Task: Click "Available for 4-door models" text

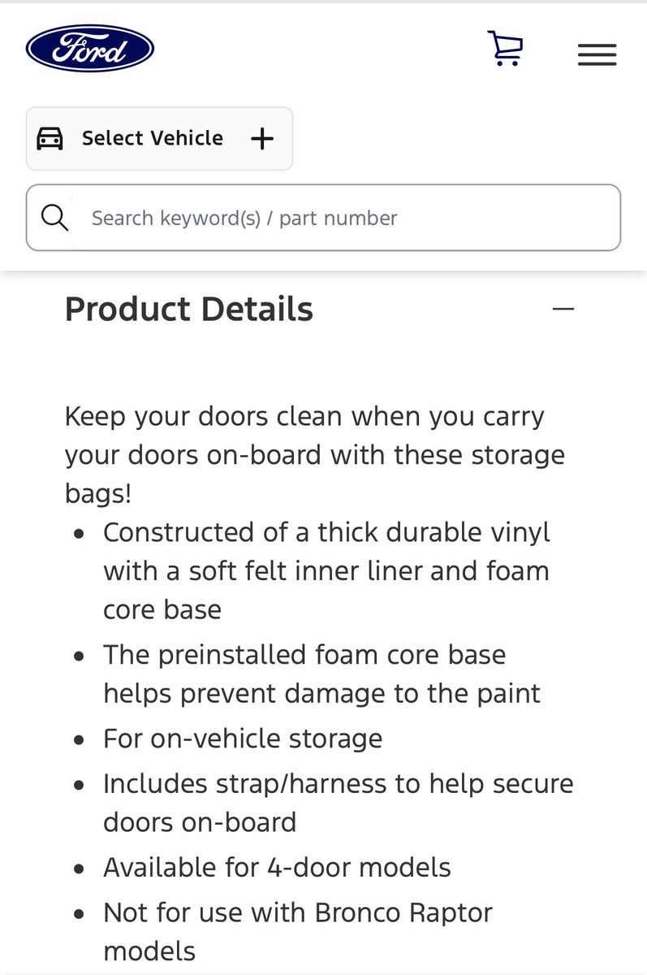Action: [x=277, y=867]
